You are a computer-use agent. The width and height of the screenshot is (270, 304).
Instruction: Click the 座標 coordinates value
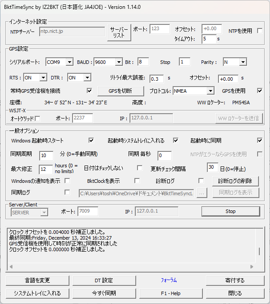pos(76,103)
